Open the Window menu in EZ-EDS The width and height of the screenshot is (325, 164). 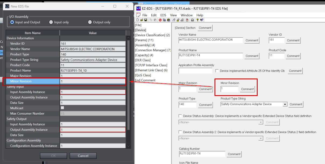coord(187,15)
